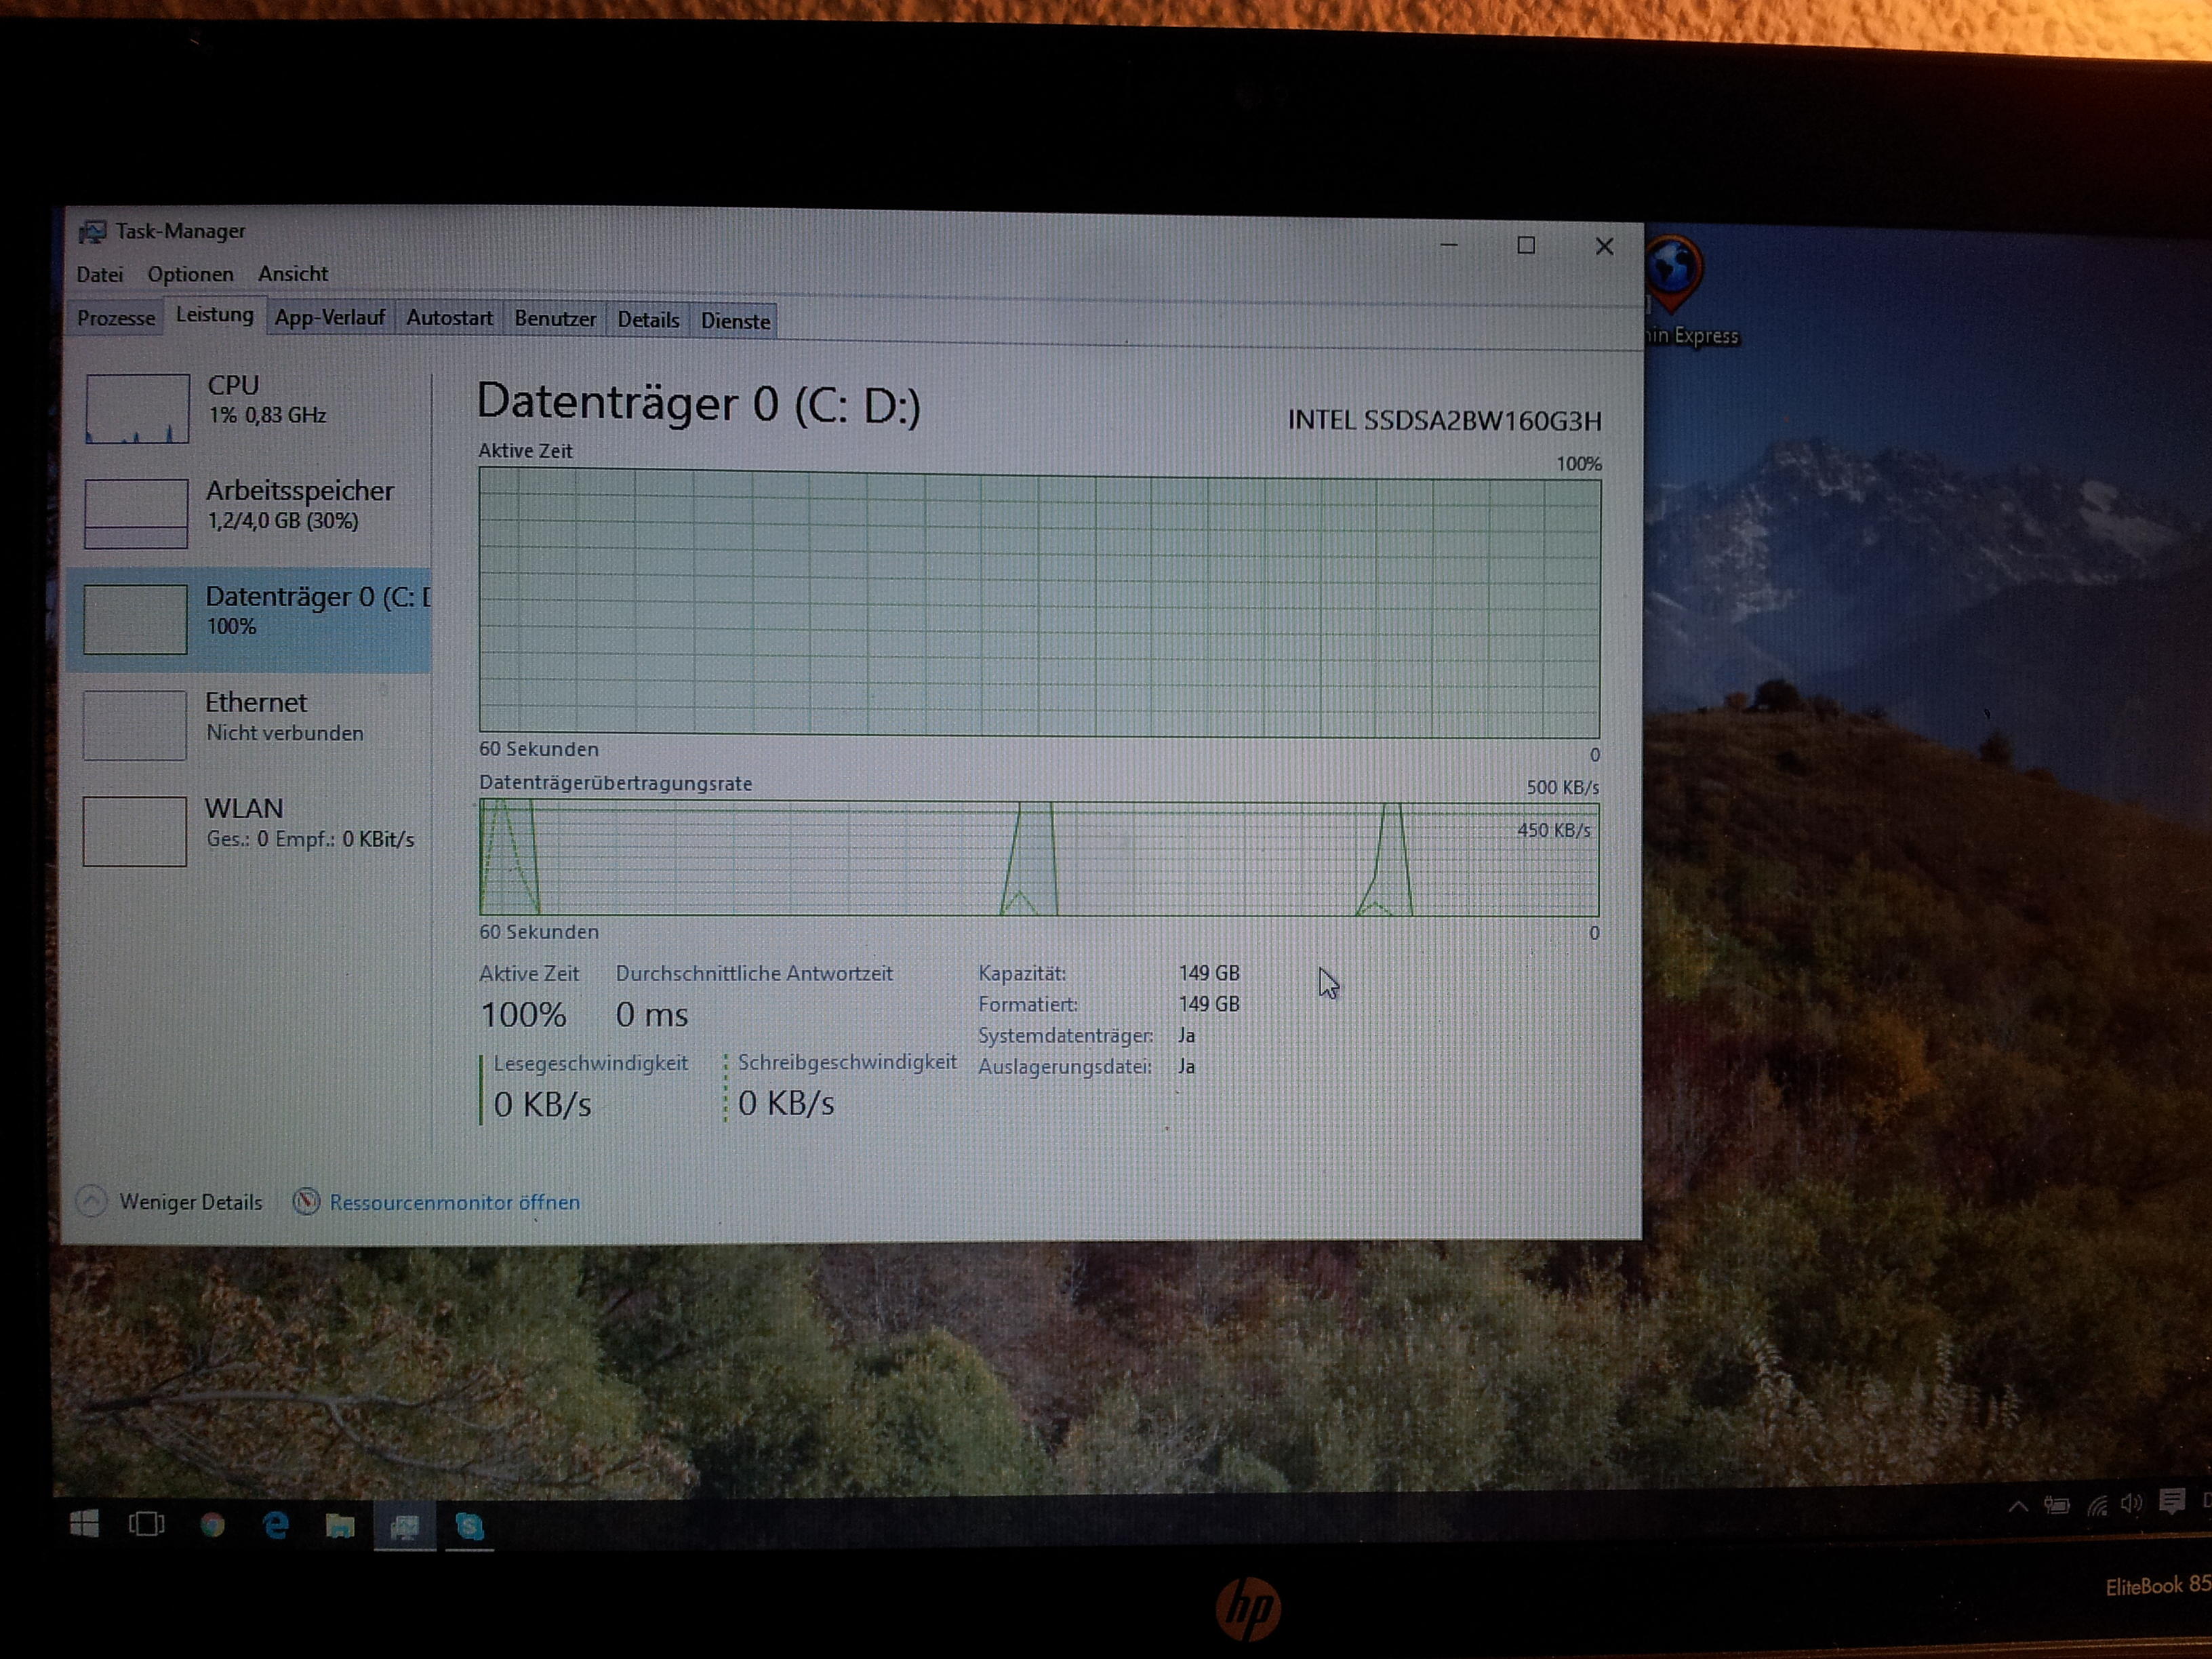Show hidden tray icons chevron
This screenshot has height=1659, width=2212.
(2018, 1507)
